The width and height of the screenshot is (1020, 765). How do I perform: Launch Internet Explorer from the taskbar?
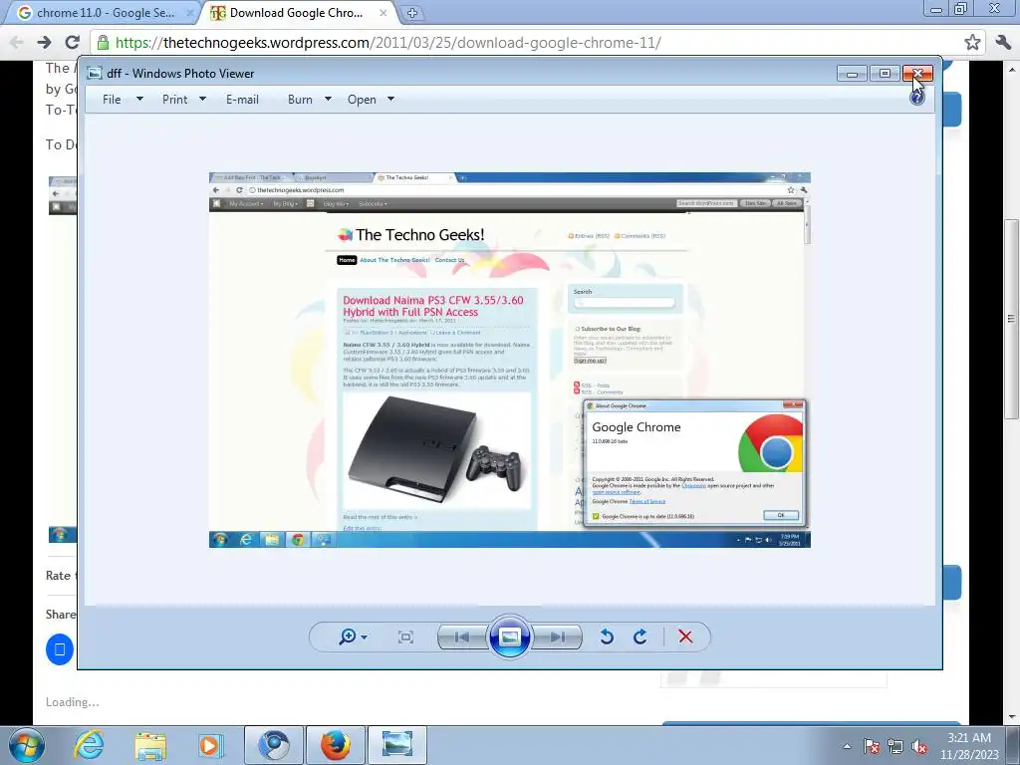(89, 745)
